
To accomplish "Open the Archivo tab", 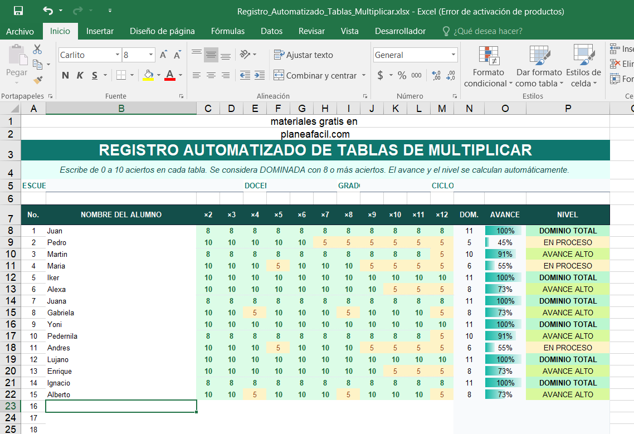I will 20,31.
